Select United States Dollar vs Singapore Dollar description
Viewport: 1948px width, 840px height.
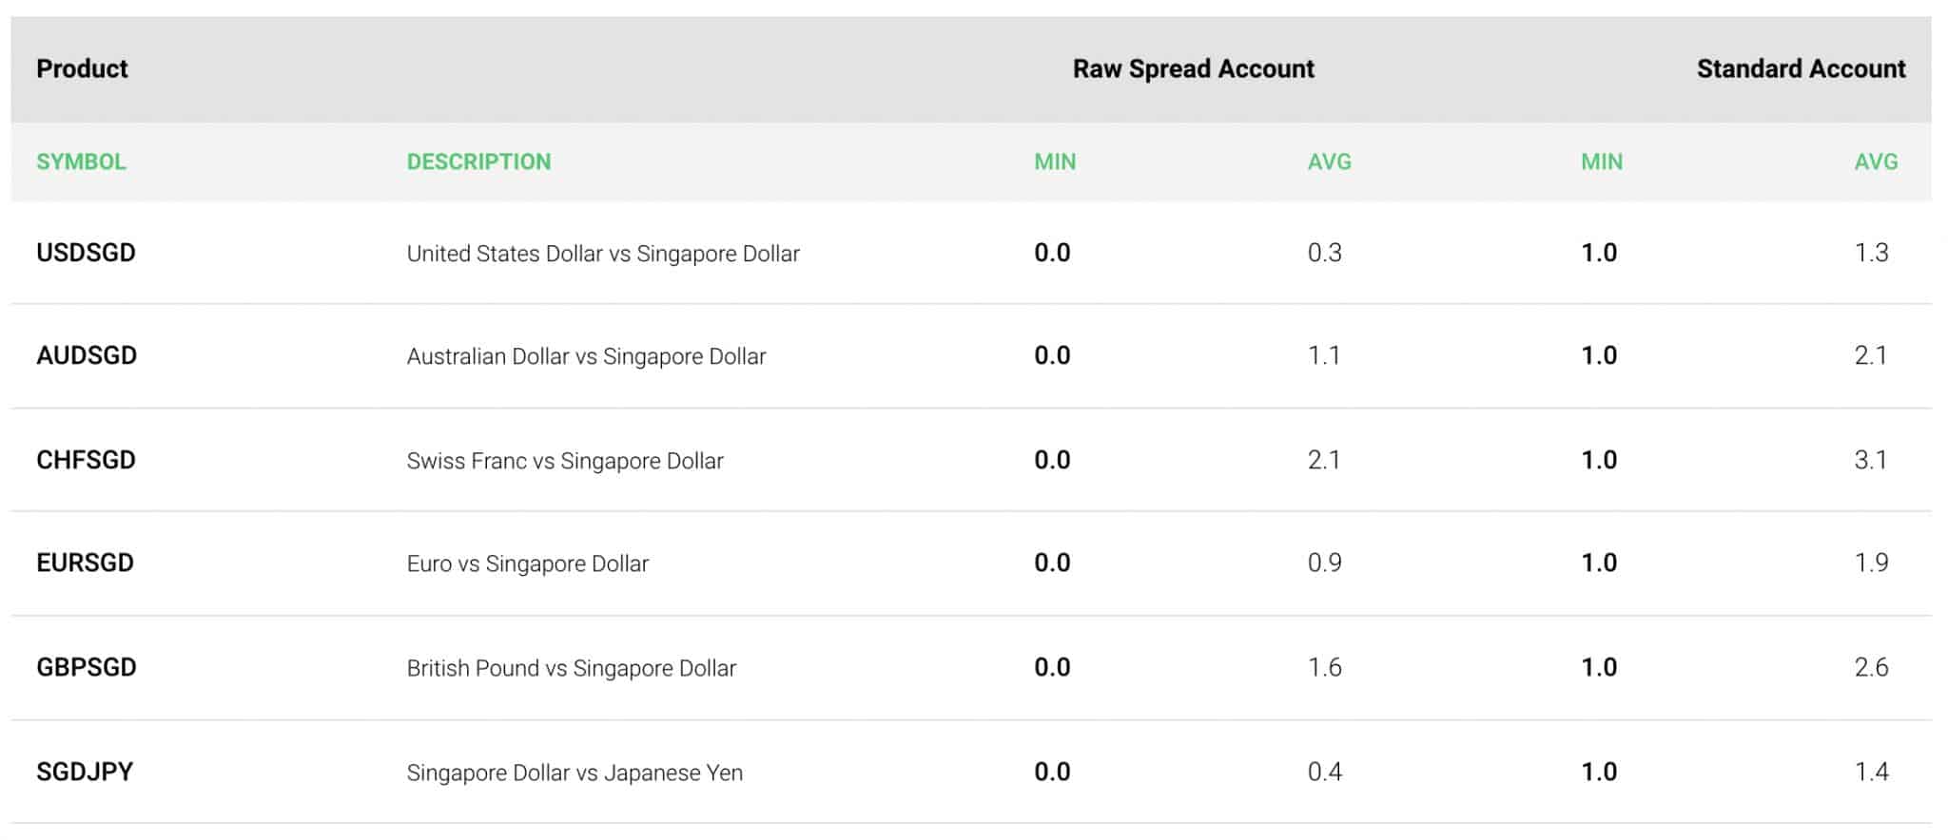[x=603, y=254]
